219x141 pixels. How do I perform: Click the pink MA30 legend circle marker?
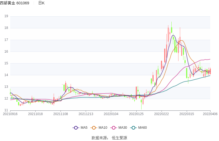(x=114, y=128)
